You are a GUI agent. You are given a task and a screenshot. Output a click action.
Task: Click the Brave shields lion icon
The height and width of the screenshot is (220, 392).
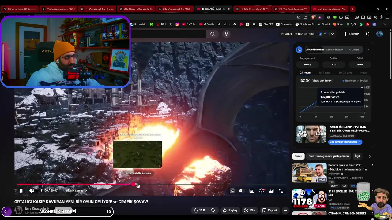[x=313, y=17]
